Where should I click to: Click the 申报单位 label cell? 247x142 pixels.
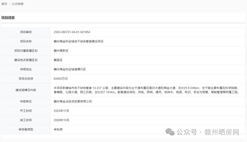pos(26,102)
